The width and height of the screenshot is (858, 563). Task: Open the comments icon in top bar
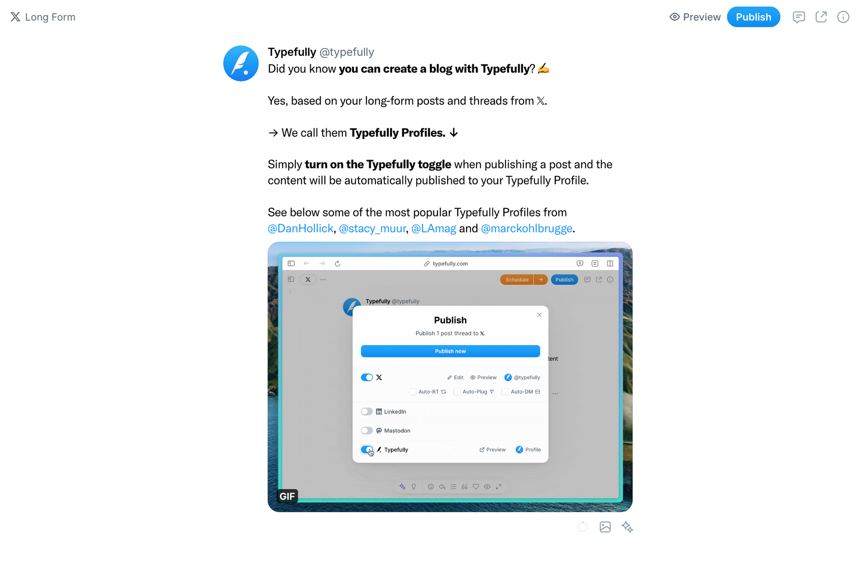(x=798, y=17)
